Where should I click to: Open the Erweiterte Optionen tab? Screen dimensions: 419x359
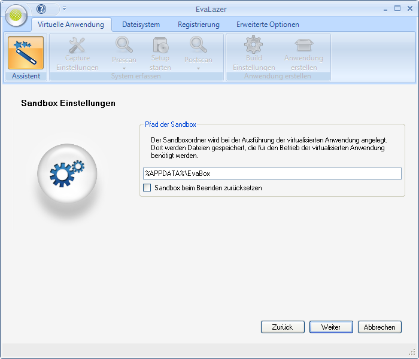tap(268, 25)
